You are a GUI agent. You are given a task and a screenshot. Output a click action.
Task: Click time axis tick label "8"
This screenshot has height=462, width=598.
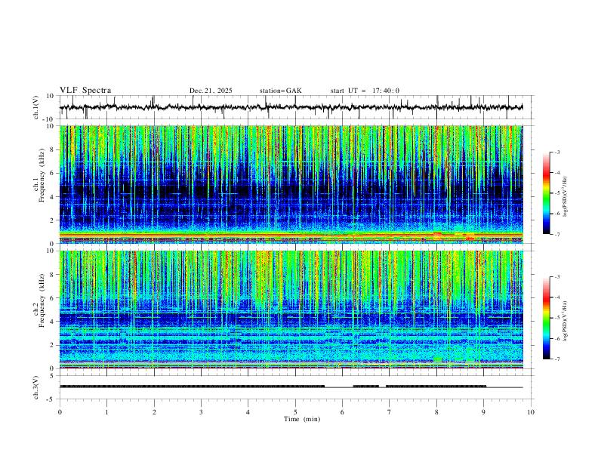coord(436,412)
